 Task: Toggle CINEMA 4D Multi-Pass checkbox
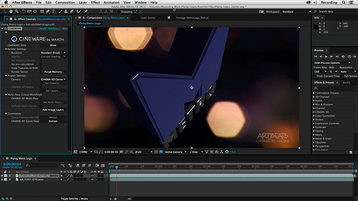(x=41, y=98)
